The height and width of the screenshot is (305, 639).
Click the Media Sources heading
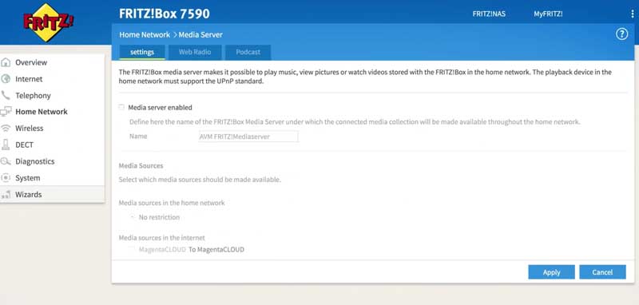pyautogui.click(x=141, y=166)
